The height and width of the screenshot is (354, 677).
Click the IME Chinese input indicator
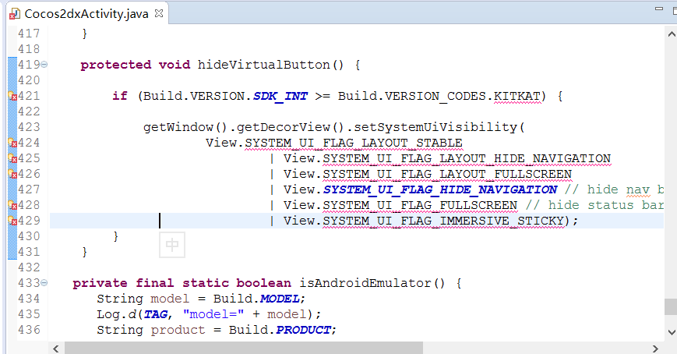(x=172, y=245)
